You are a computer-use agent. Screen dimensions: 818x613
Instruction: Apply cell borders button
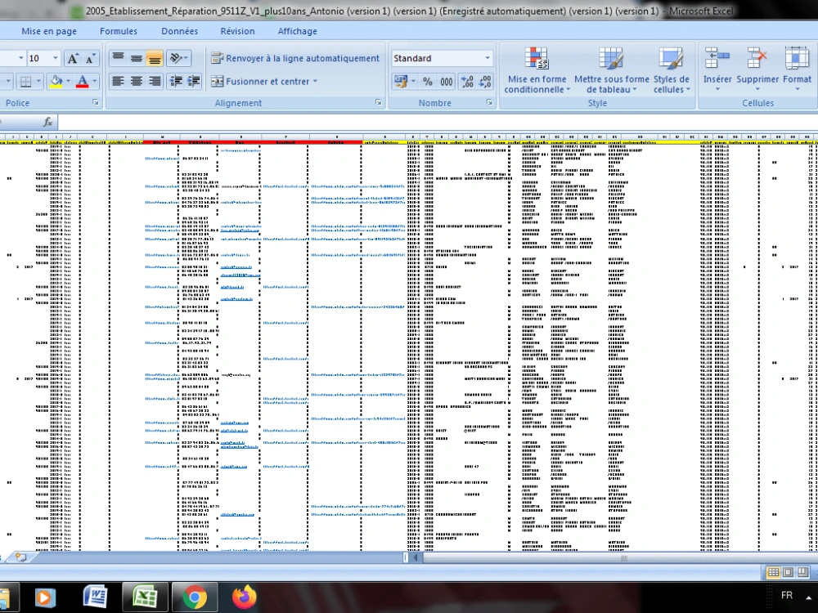click(25, 81)
